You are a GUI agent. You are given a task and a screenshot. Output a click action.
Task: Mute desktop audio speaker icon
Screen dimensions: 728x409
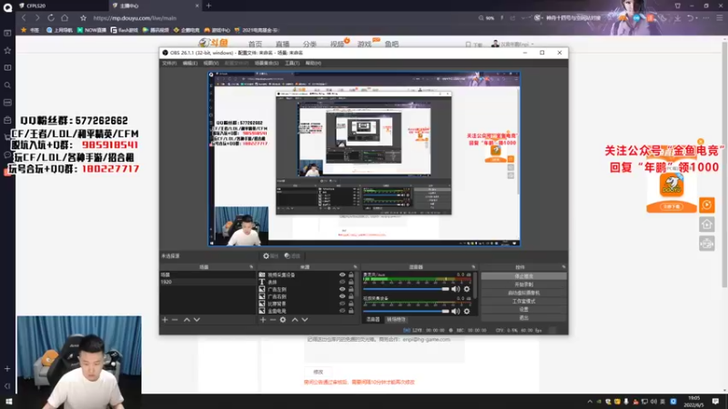pyautogui.click(x=456, y=289)
